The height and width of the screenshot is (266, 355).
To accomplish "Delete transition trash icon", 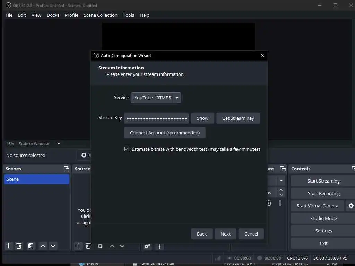I will pyautogui.click(x=269, y=203).
